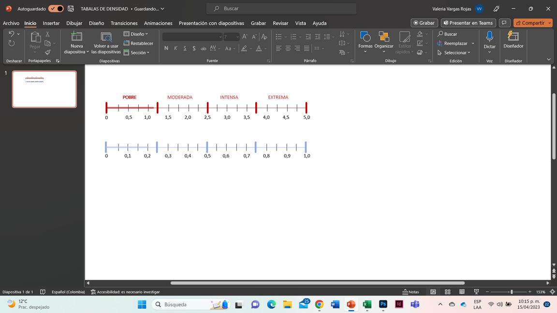Click the Buscar search box in title bar
This screenshot has height=313, width=557.
[x=281, y=9]
